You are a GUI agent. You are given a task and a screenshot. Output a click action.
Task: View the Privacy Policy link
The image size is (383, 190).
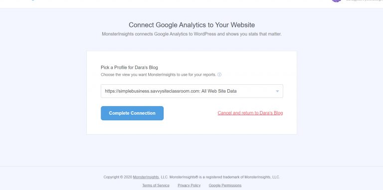[x=189, y=186]
